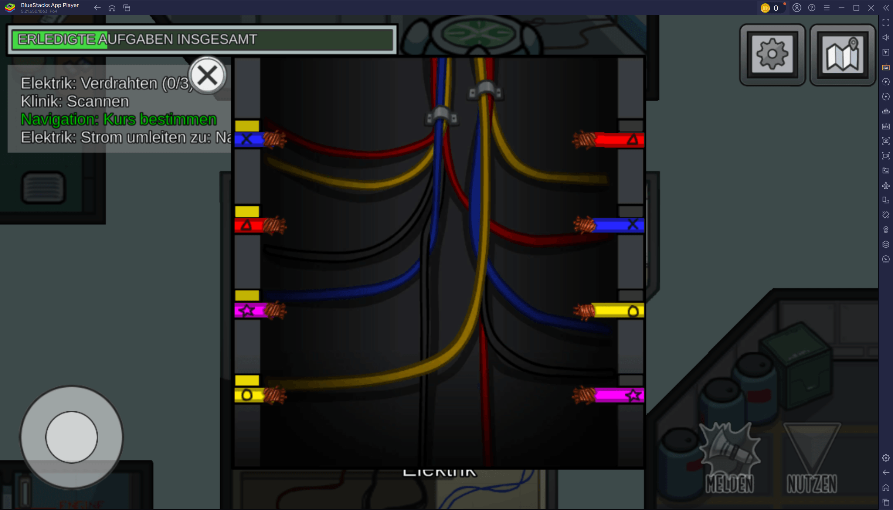
Task: Open BlueStacks multi-instance tabs icon
Action: click(x=127, y=8)
